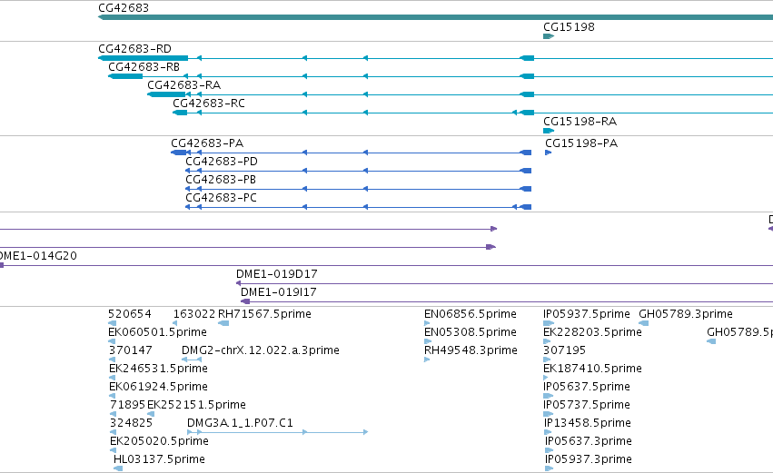Select transcript CG42683-RC
Viewport: 773px width, 473px height.
coord(209,103)
